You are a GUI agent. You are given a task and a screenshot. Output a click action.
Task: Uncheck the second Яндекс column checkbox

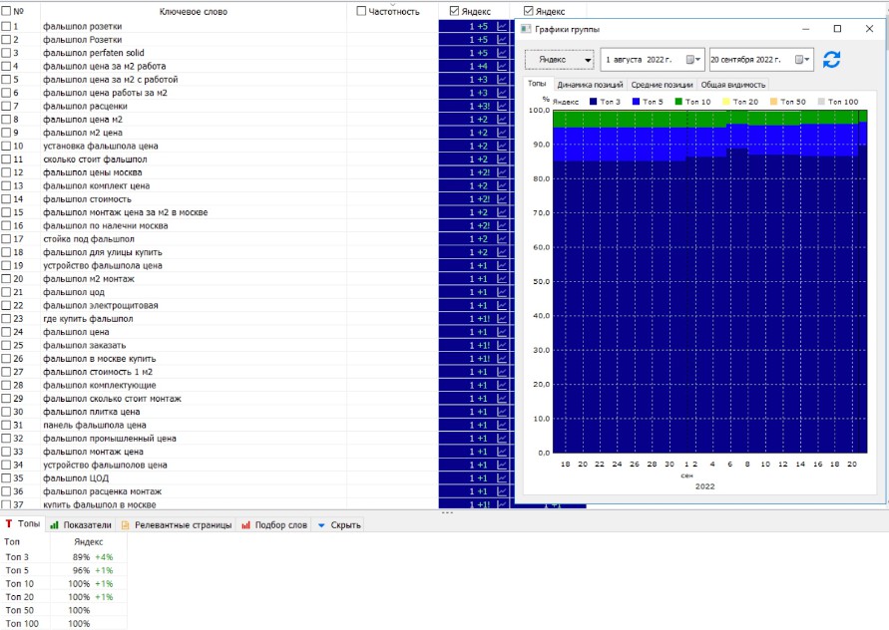tap(529, 11)
